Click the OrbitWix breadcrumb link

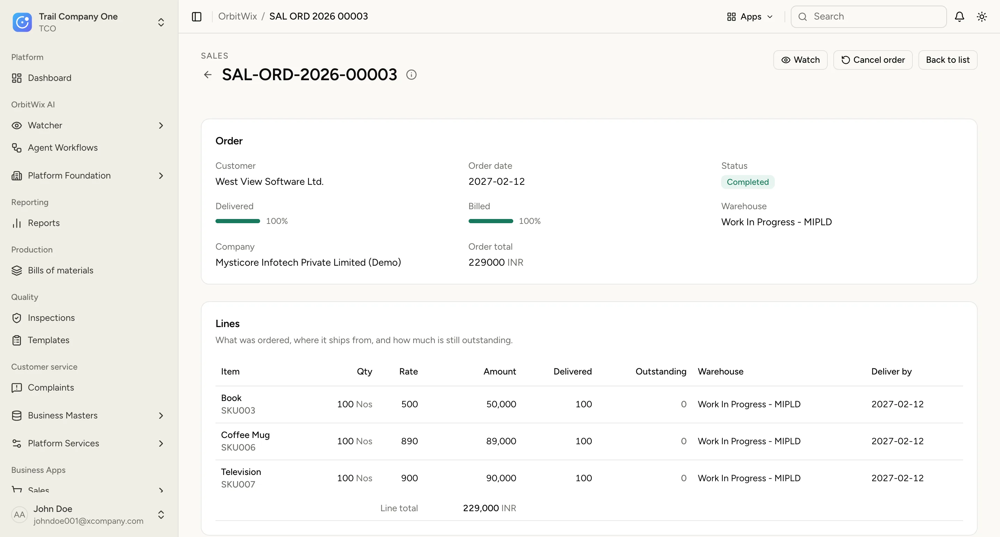237,16
